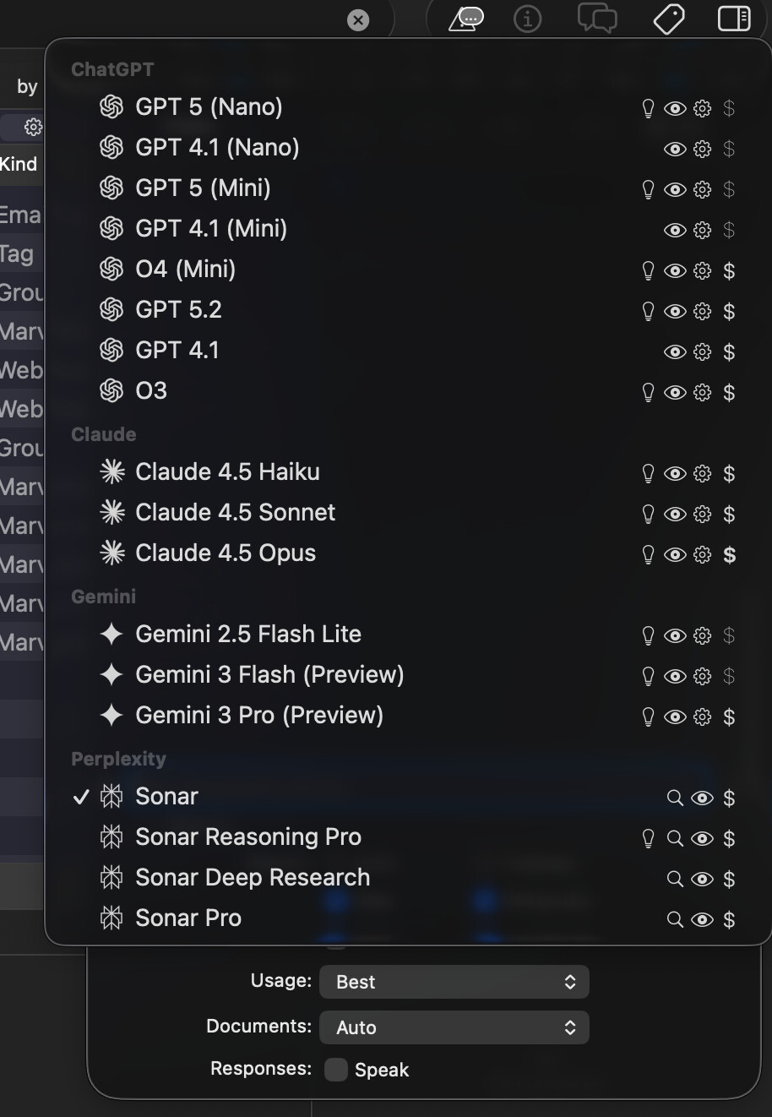
Task: Toggle the sidebar panel icon
Action: pos(734,19)
